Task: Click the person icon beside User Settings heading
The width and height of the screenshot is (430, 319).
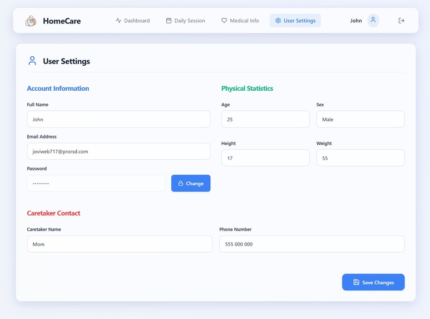Action: click(32, 61)
